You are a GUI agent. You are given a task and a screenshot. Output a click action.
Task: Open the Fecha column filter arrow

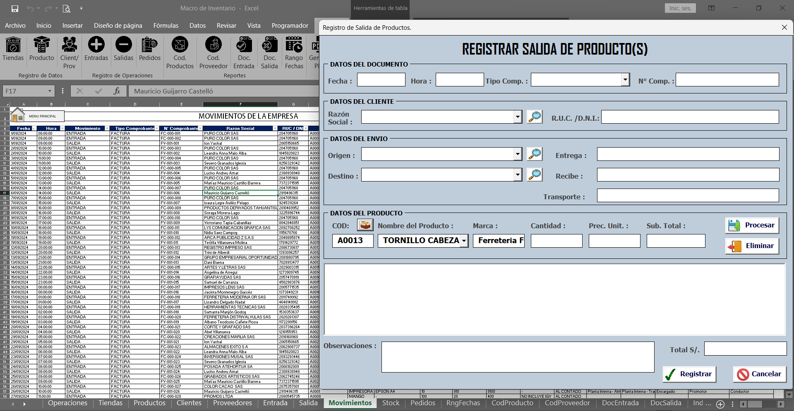(x=34, y=129)
